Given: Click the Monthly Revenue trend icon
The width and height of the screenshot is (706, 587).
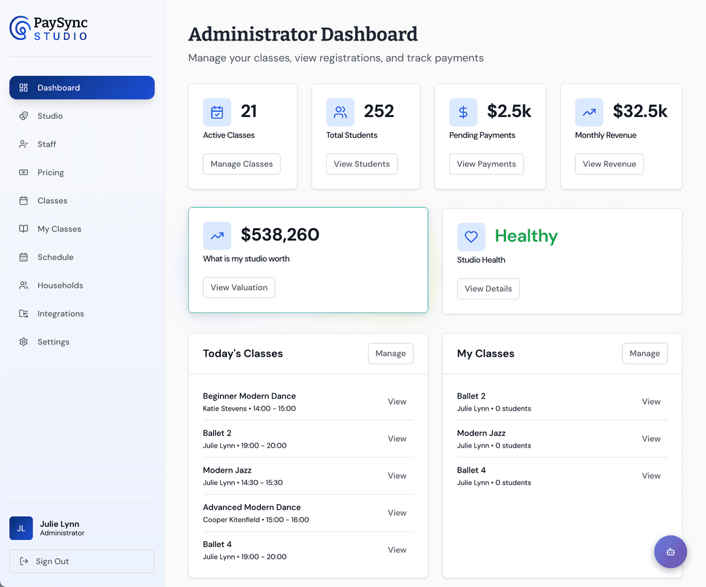Looking at the screenshot, I should point(588,112).
